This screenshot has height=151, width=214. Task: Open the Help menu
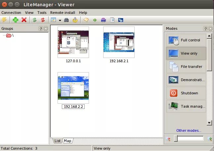point(83,13)
